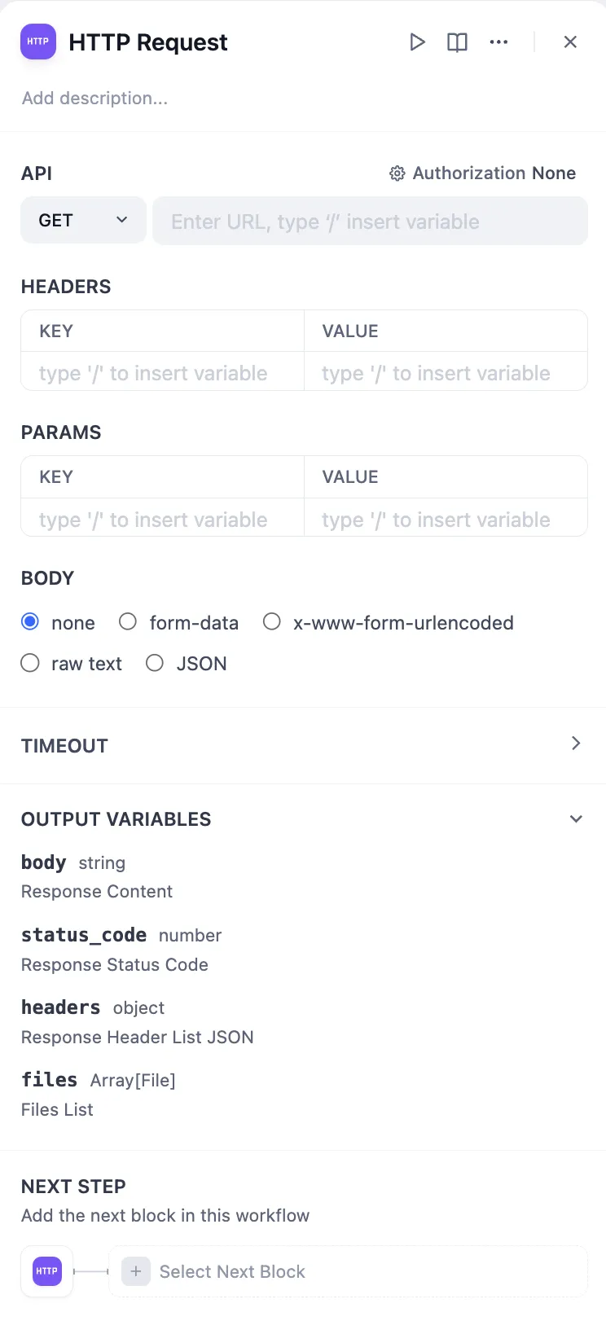Open the GET method dropdown
The height and width of the screenshot is (1334, 606).
click(x=83, y=221)
